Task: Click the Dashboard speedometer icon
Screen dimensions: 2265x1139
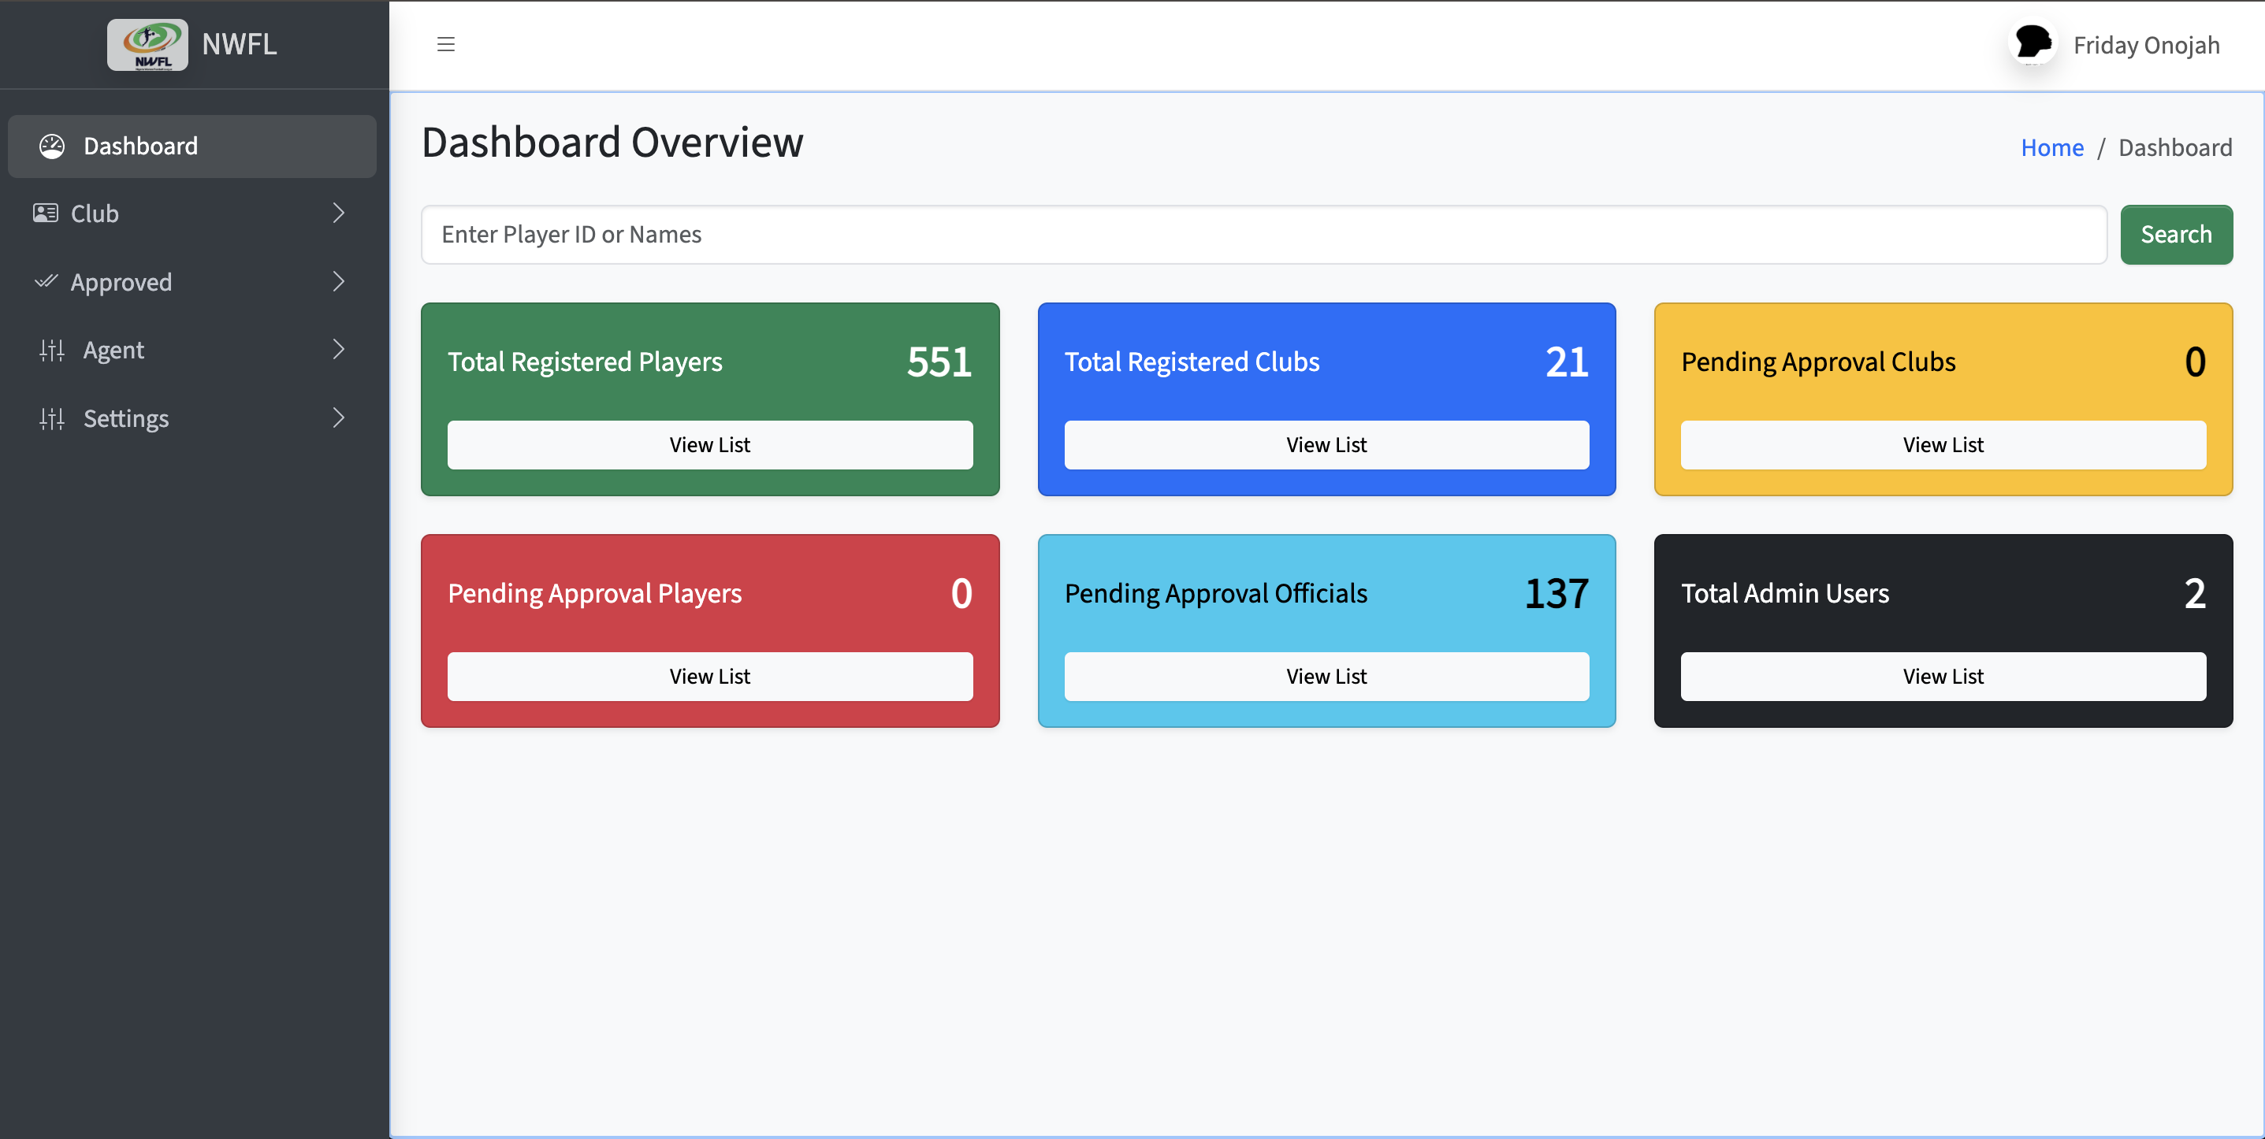Action: coord(52,146)
